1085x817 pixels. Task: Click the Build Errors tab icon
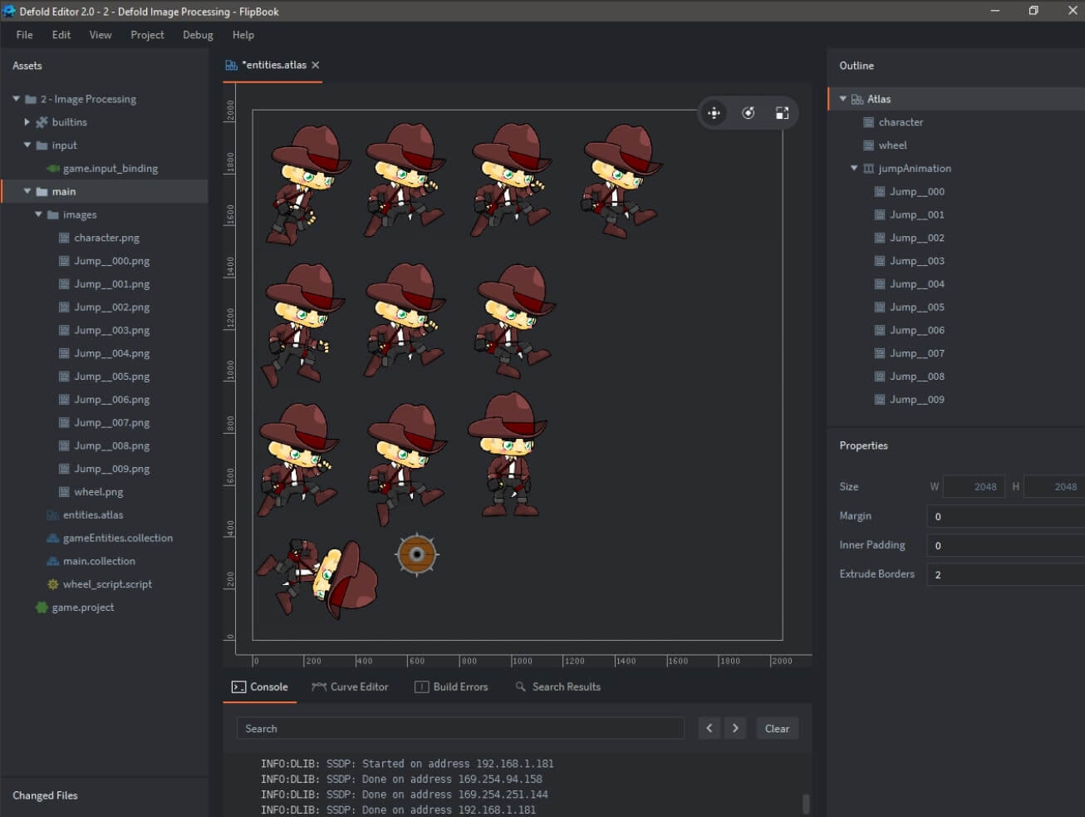[421, 687]
